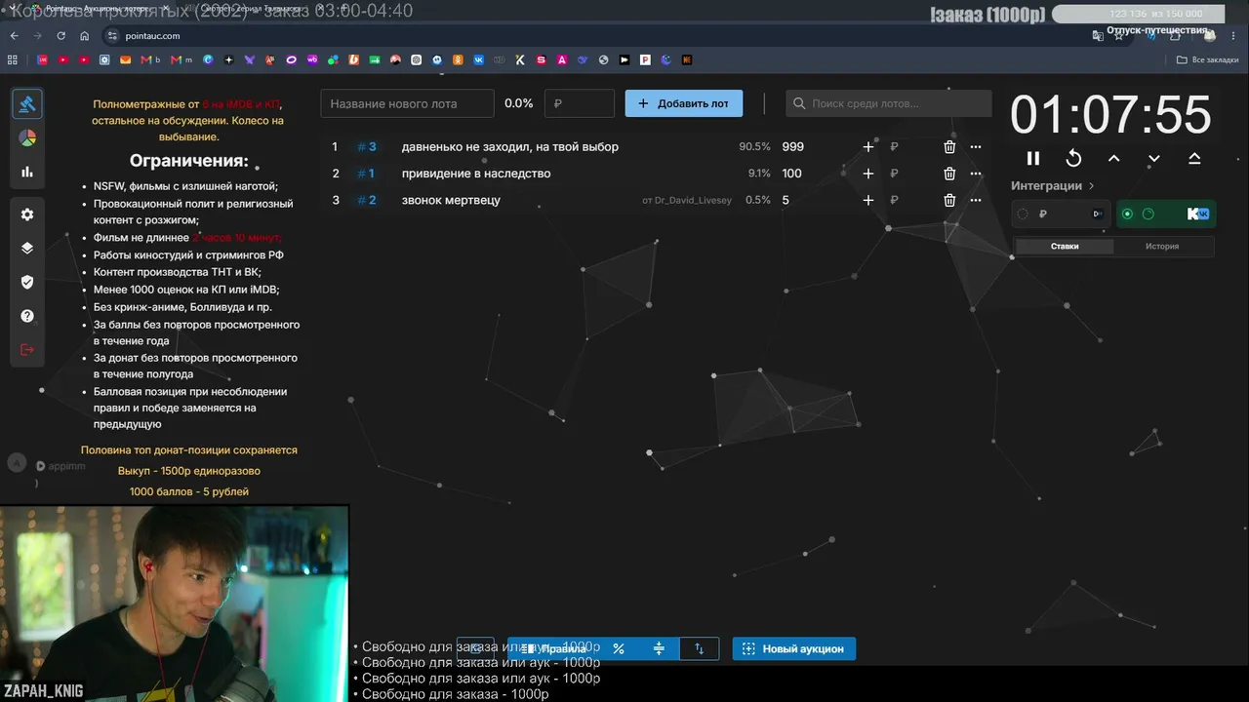Click the 999 amount value

(x=793, y=147)
